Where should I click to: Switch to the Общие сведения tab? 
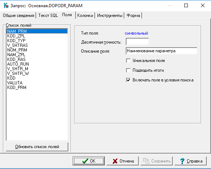point(18,15)
